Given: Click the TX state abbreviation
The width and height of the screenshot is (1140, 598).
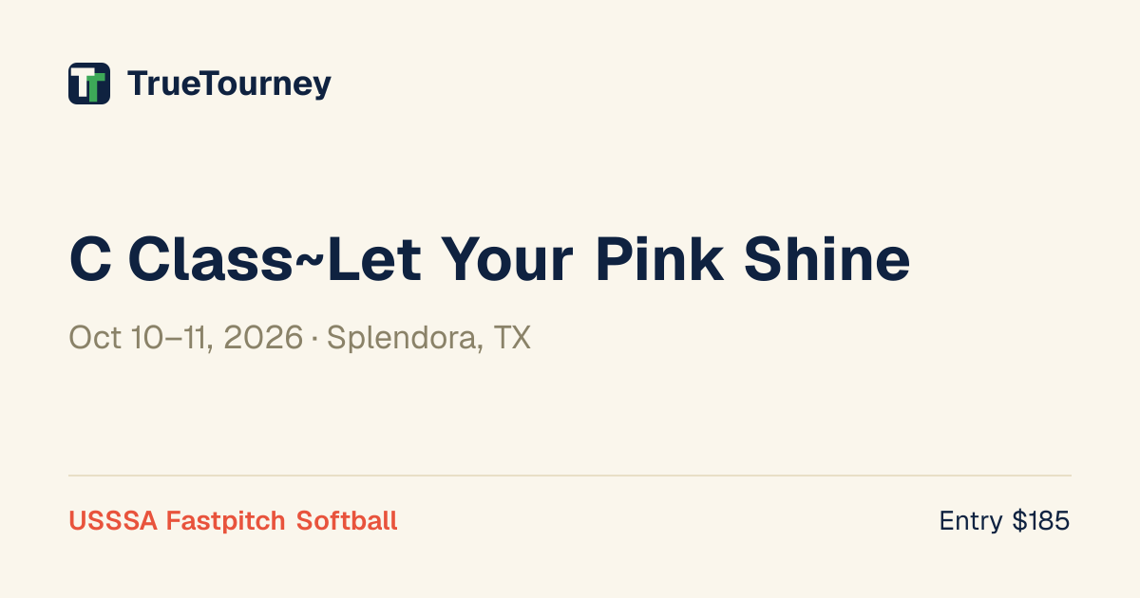Looking at the screenshot, I should point(512,338).
